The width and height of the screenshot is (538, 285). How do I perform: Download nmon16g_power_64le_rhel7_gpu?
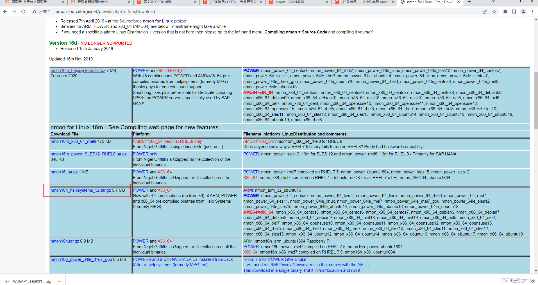81,259
